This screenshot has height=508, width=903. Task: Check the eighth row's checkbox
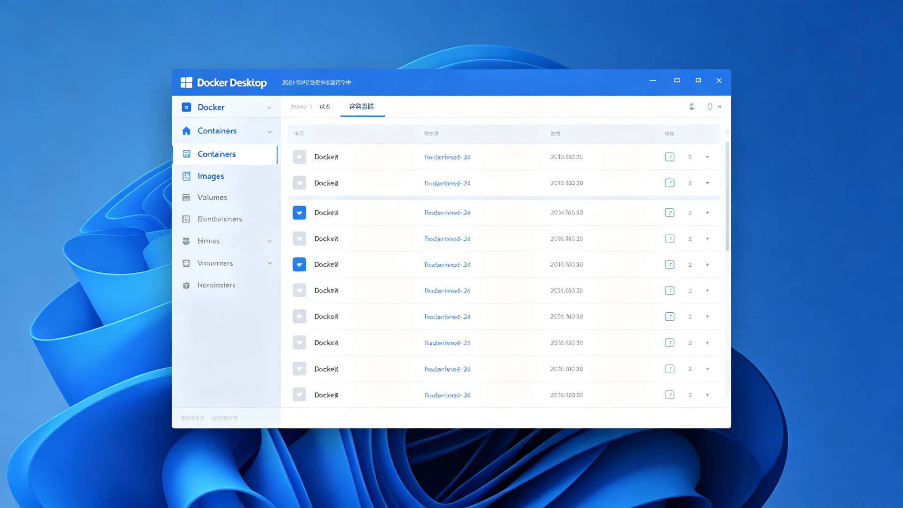(299, 343)
